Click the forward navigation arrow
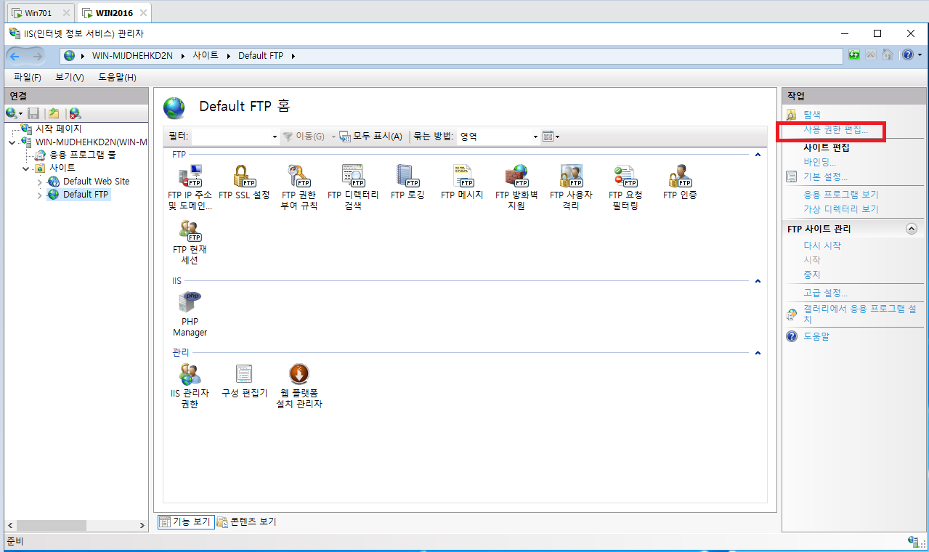The height and width of the screenshot is (552, 929). tap(36, 56)
